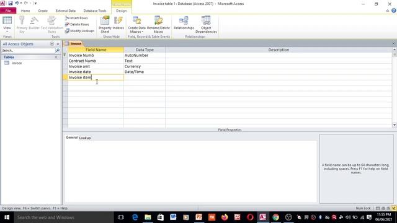Click the taskbar clock 11:55 PM
397x223 pixels.
point(383,214)
